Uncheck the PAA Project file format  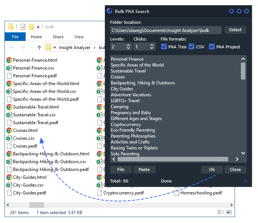pos(212,46)
